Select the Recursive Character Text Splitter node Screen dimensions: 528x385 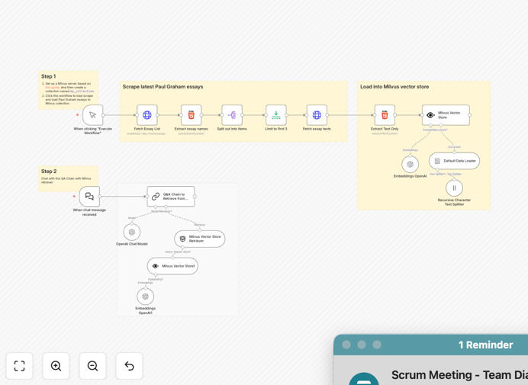point(454,188)
